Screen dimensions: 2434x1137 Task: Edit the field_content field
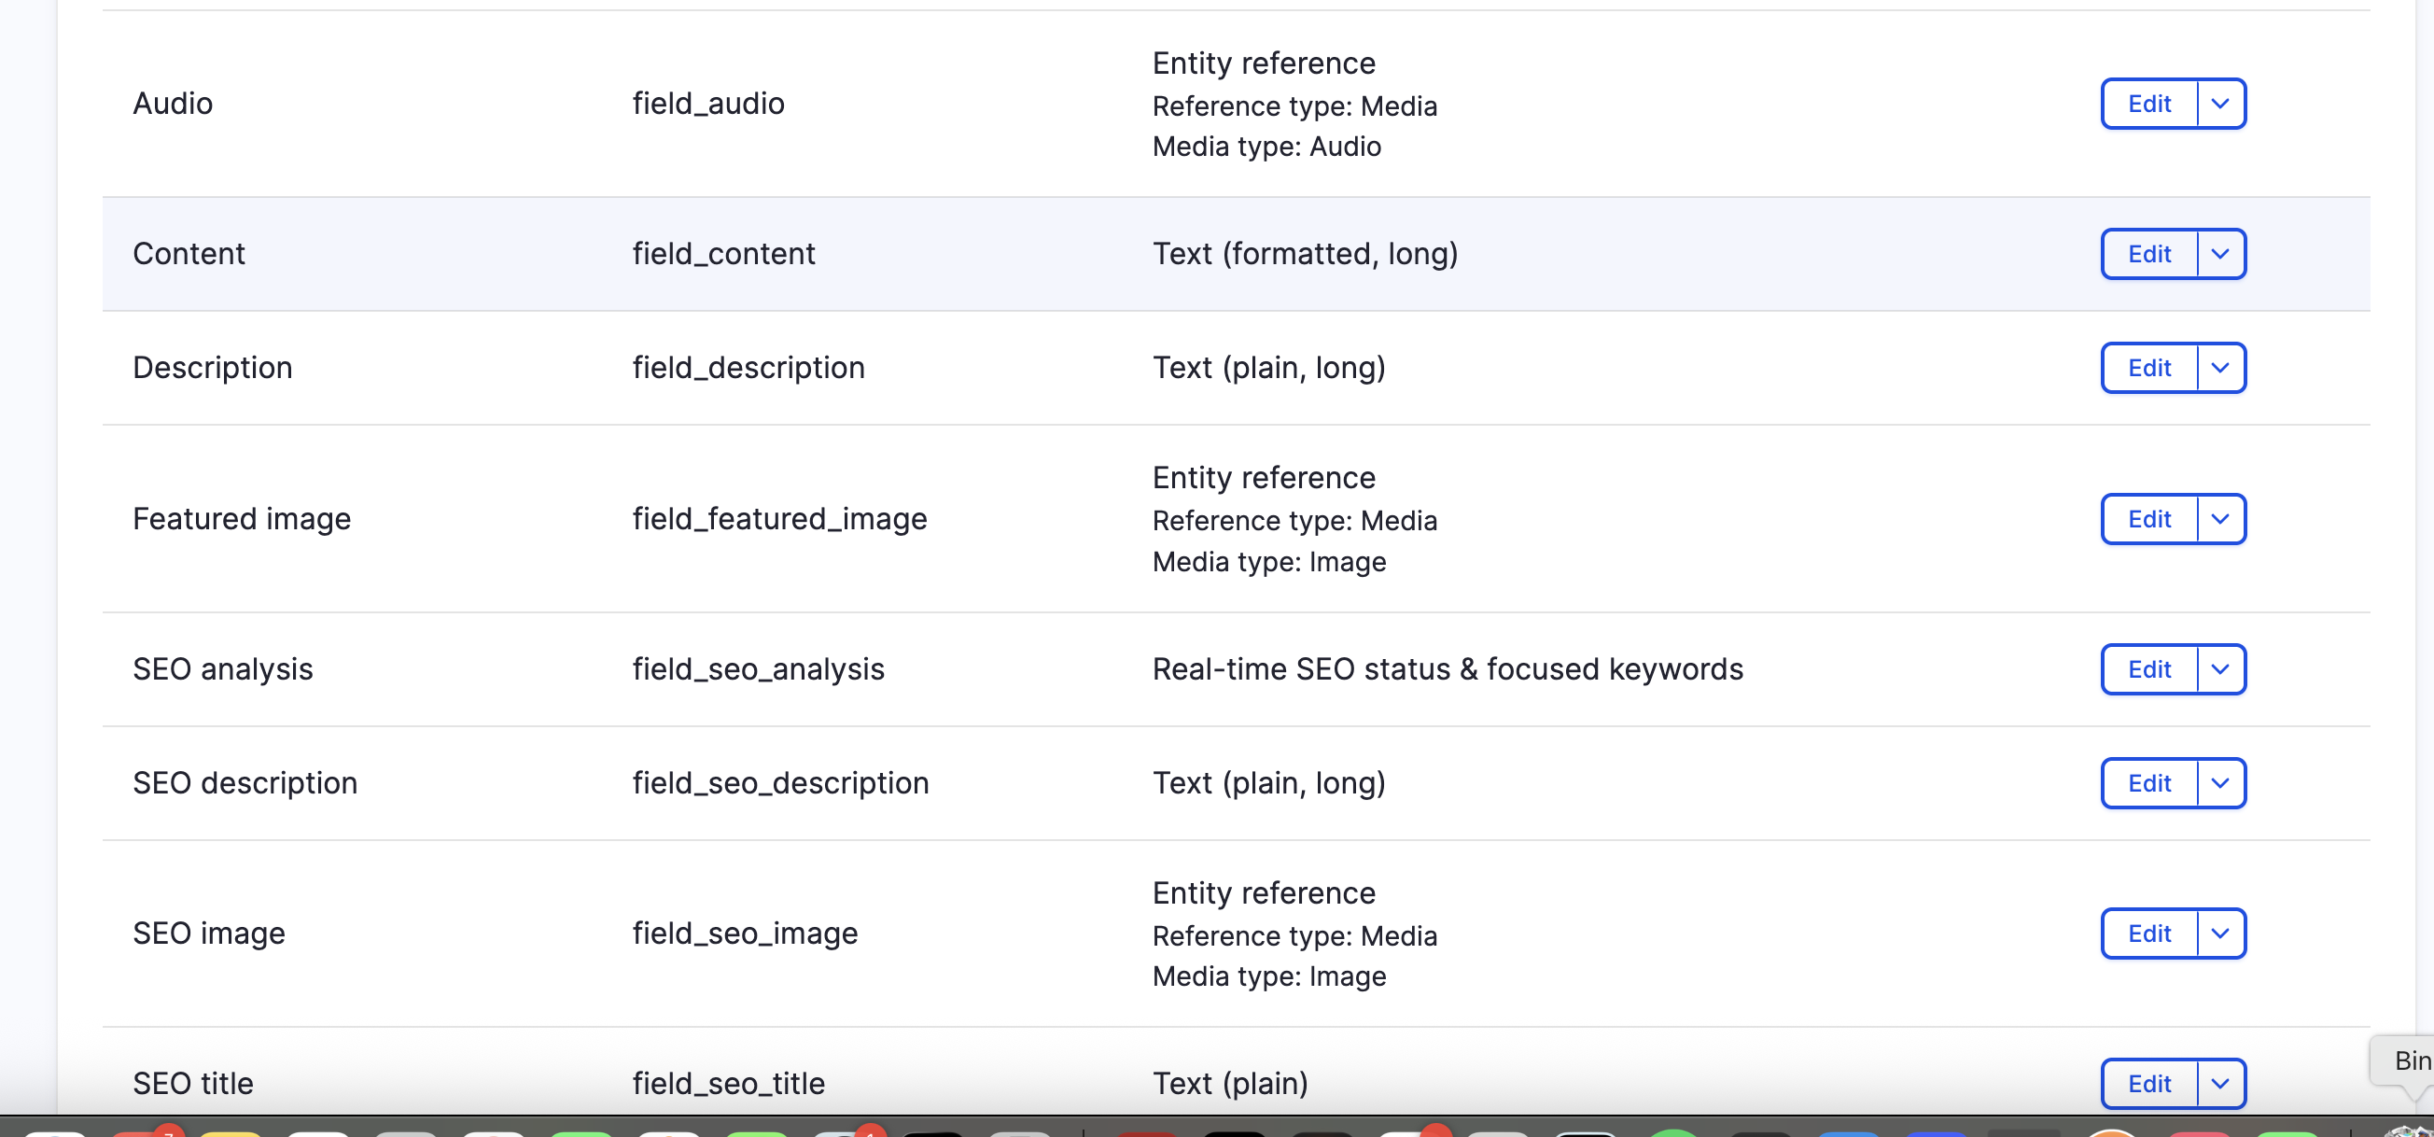click(x=2149, y=253)
